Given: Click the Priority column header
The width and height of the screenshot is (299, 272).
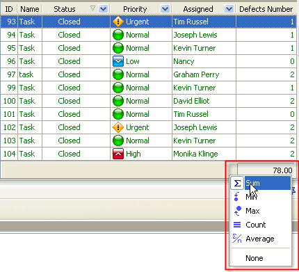Looking at the screenshot, I should (135, 9).
